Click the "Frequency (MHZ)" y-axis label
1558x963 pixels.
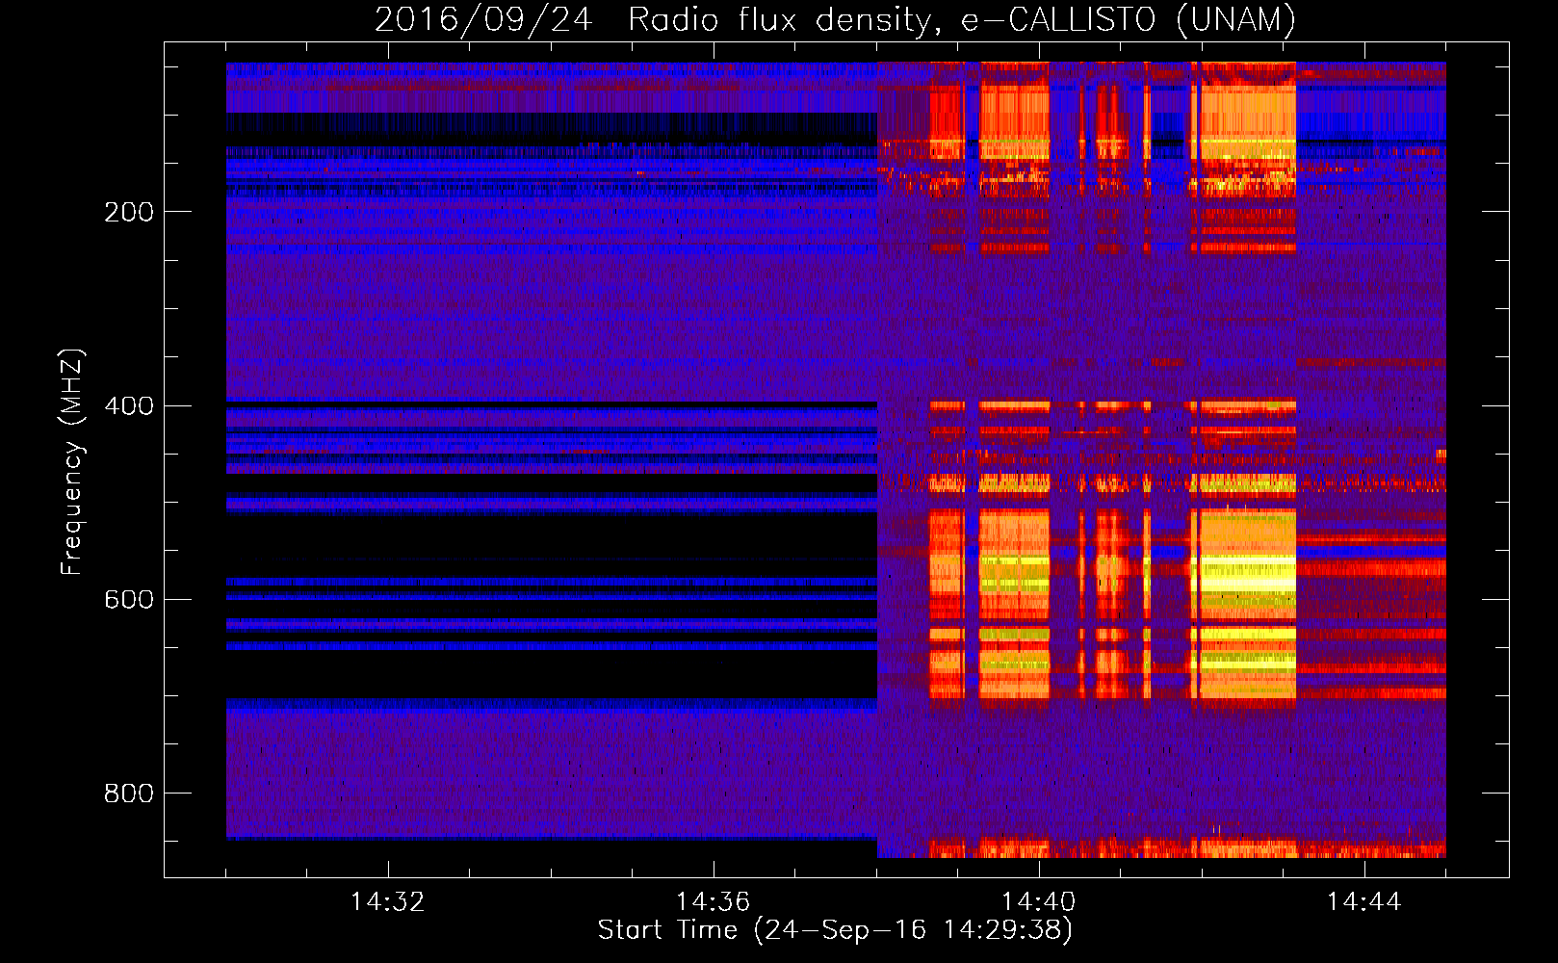(72, 461)
